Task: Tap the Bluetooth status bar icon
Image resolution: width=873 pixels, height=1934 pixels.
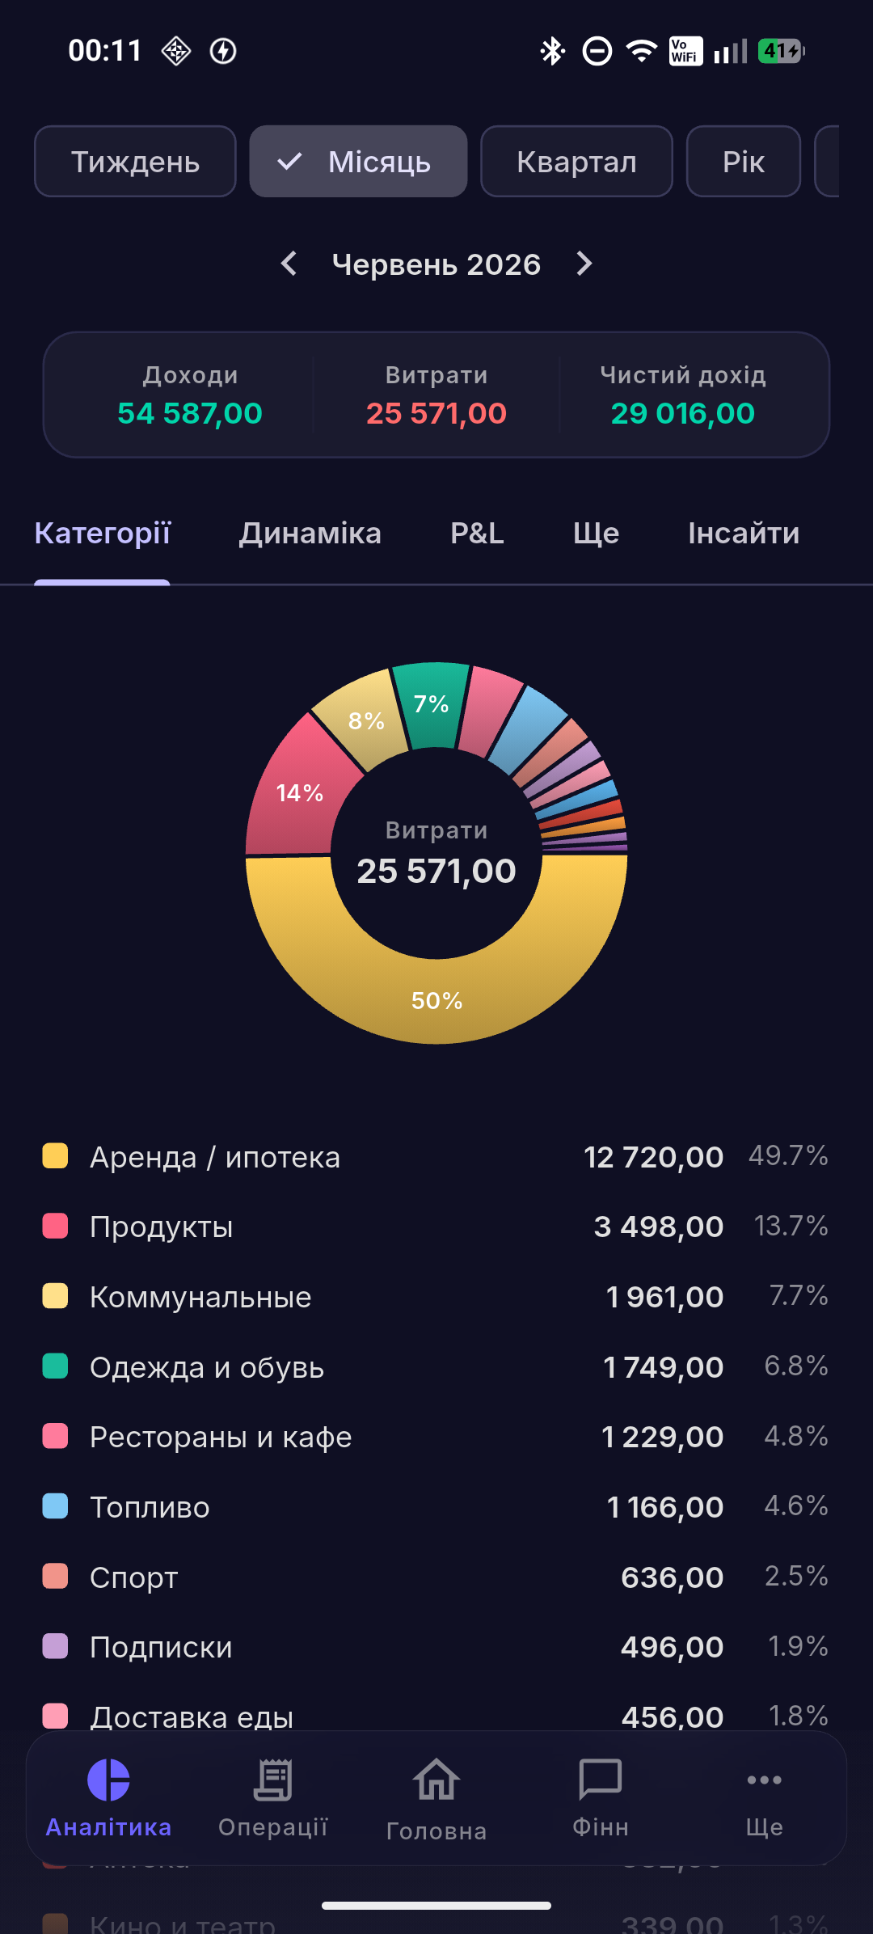Action: pyautogui.click(x=552, y=51)
